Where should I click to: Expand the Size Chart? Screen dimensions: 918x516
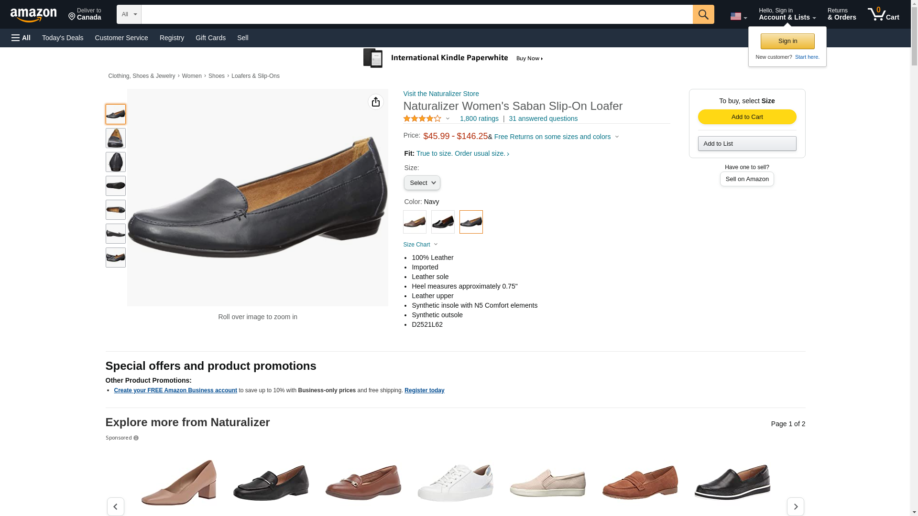click(420, 245)
